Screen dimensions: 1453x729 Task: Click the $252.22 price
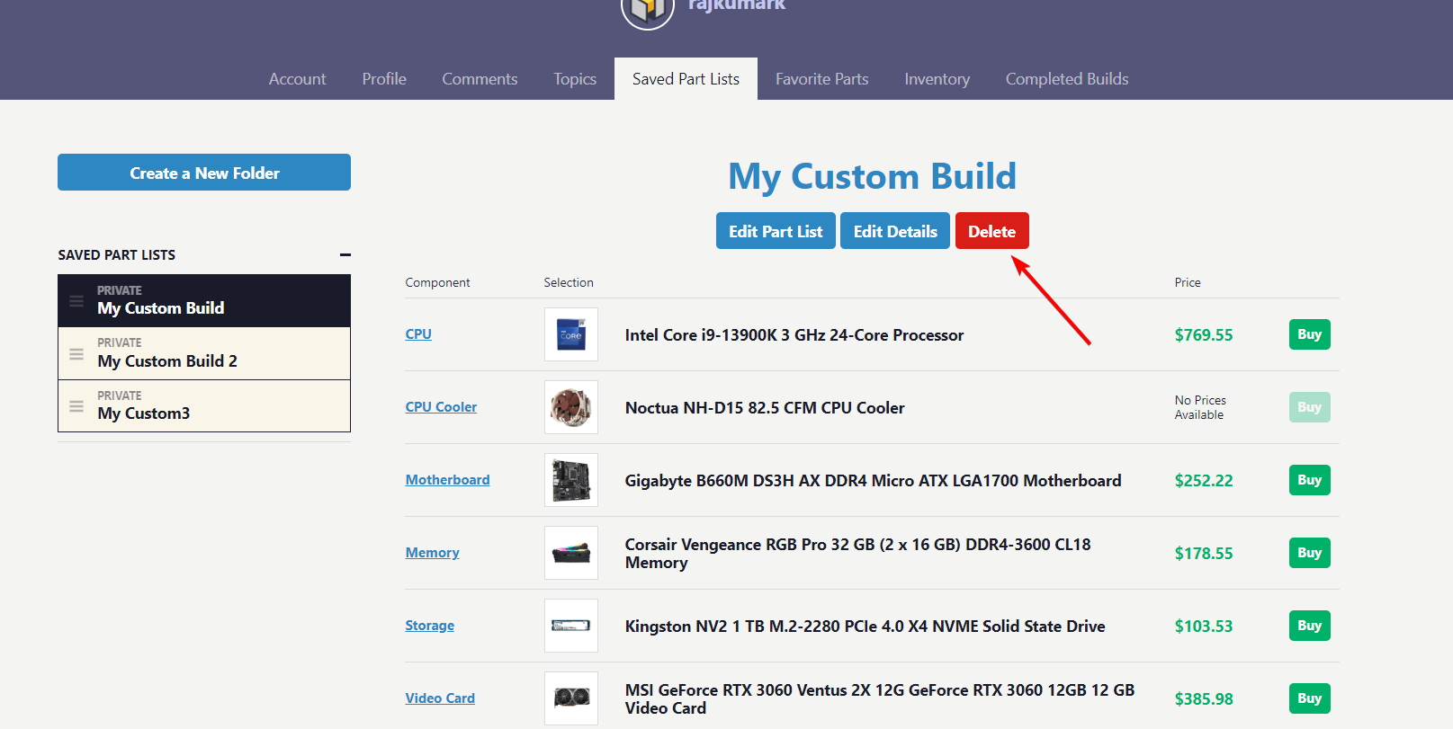(1204, 481)
